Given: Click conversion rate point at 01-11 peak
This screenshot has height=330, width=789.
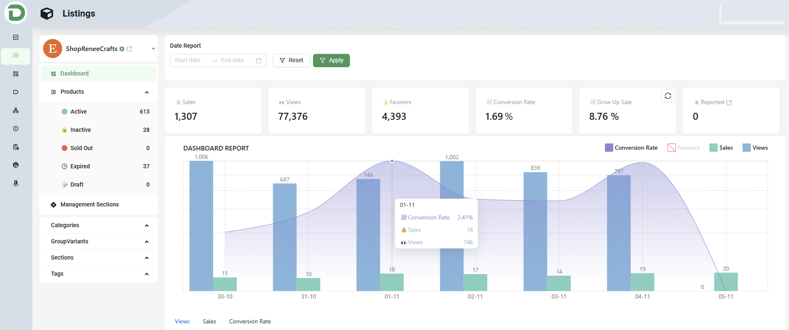Looking at the screenshot, I should click(392, 161).
